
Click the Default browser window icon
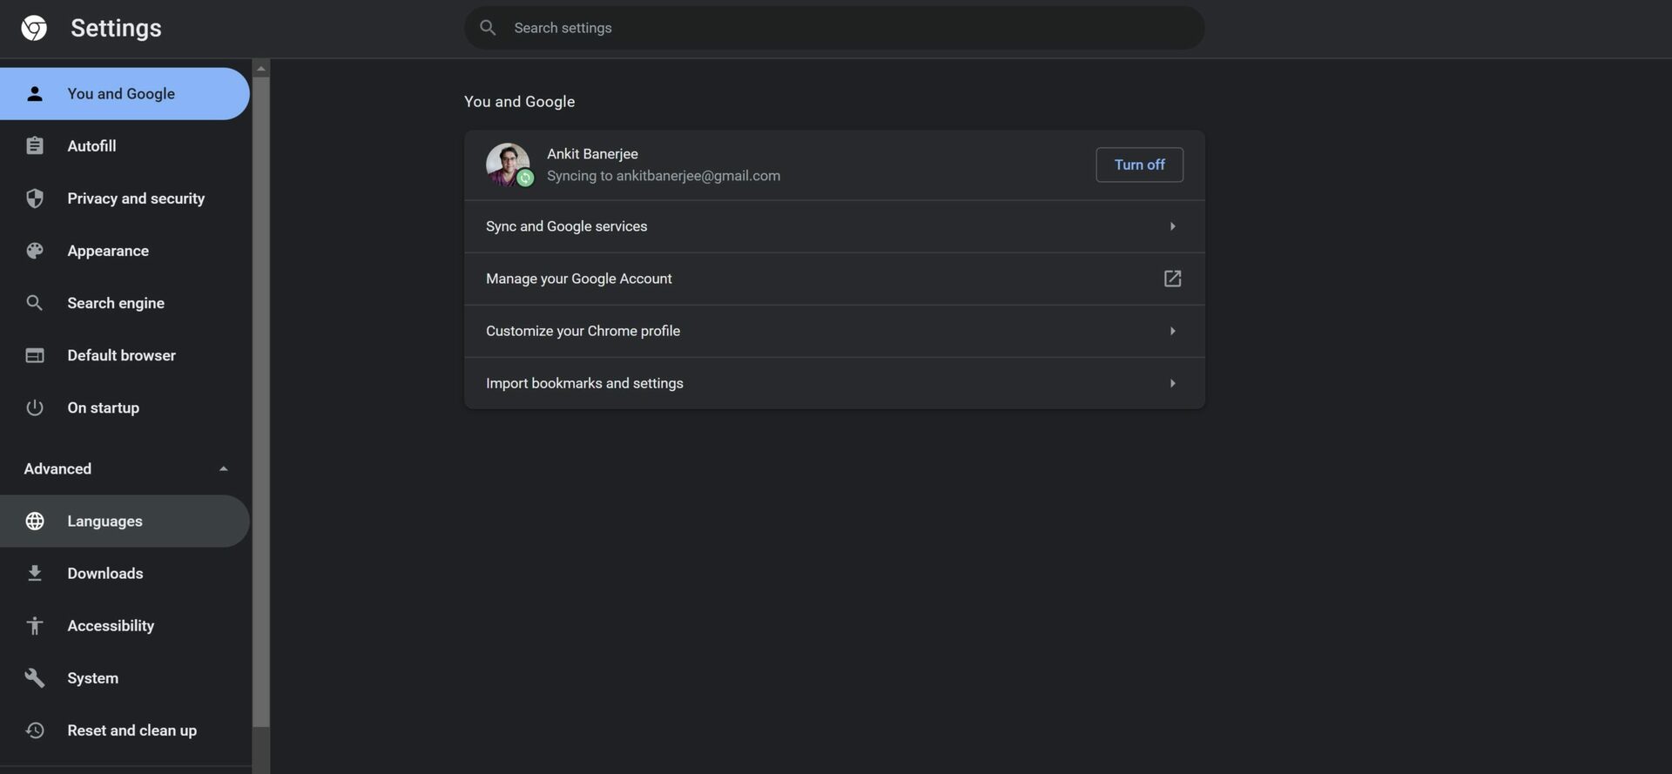coord(35,355)
